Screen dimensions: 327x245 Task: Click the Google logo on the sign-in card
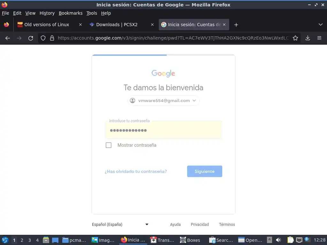click(163, 74)
